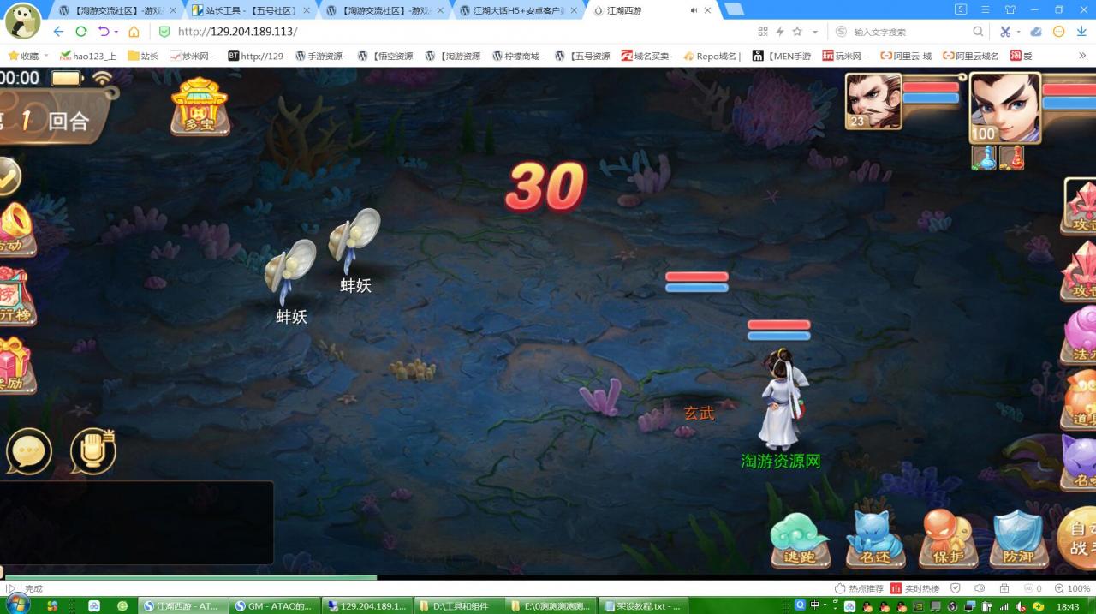Go to browser home page icon
The image size is (1096, 614).
pos(134,32)
